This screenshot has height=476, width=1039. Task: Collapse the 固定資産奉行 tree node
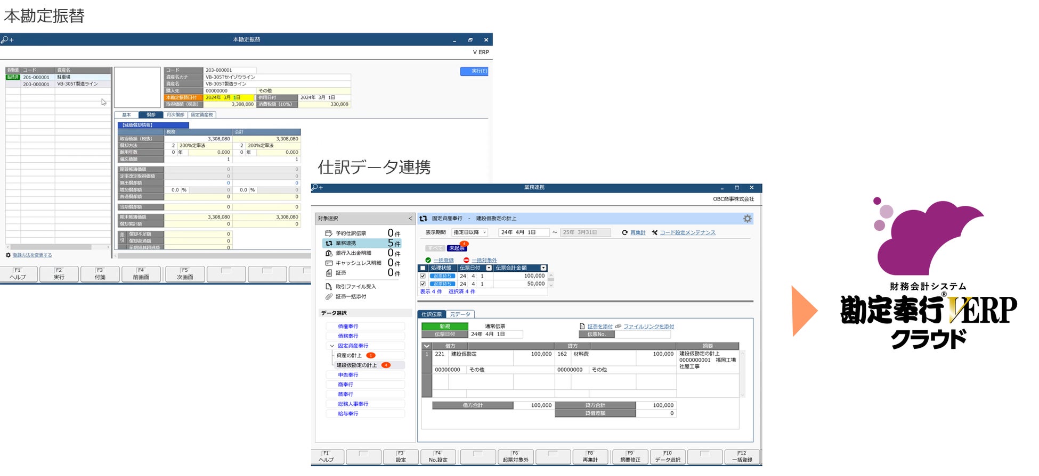click(332, 346)
